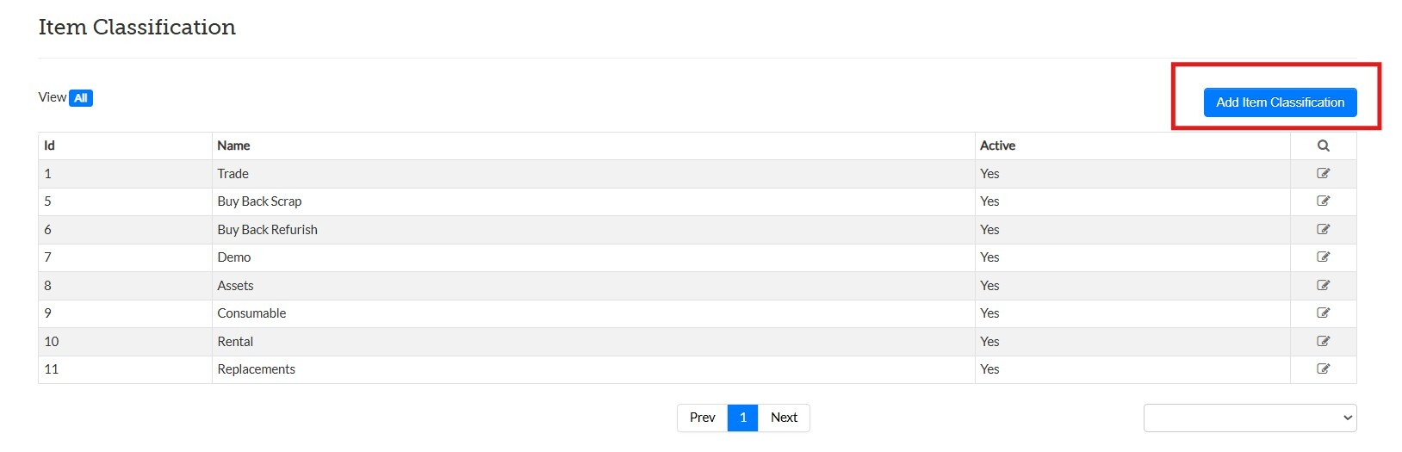Edit the Trade classification row
1402x452 pixels.
[1323, 173]
